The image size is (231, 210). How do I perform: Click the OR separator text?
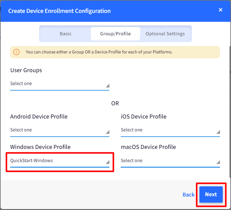(x=115, y=103)
